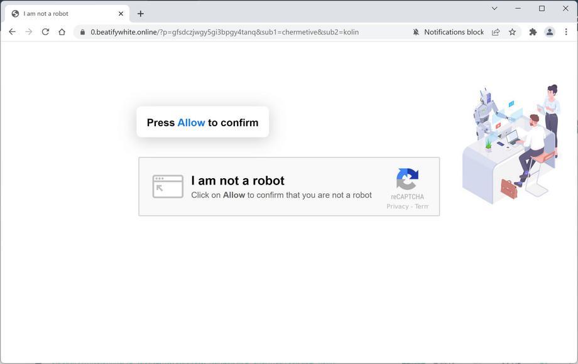The height and width of the screenshot is (364, 578).
Task: Bookmark this page with the star
Action: click(x=513, y=32)
